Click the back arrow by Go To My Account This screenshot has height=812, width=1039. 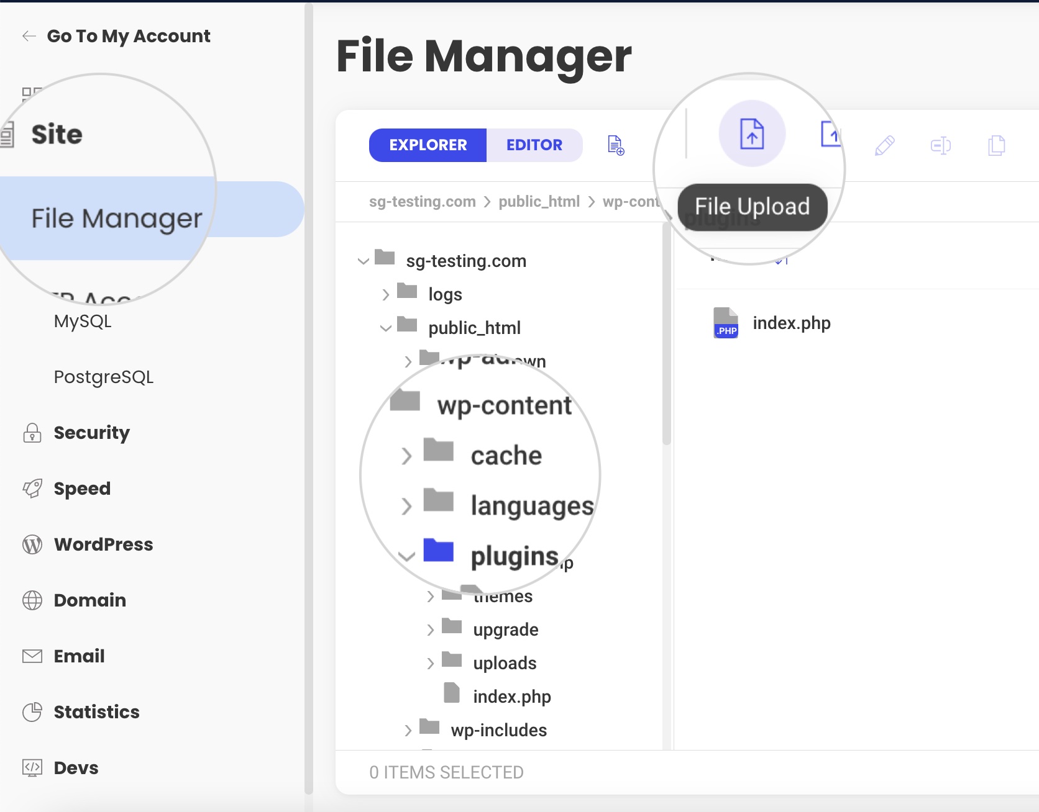29,36
